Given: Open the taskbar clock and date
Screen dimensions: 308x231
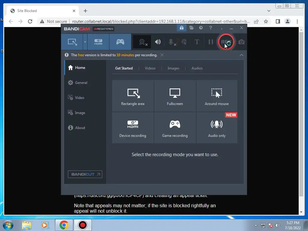Looking at the screenshot, I should coord(293,225).
